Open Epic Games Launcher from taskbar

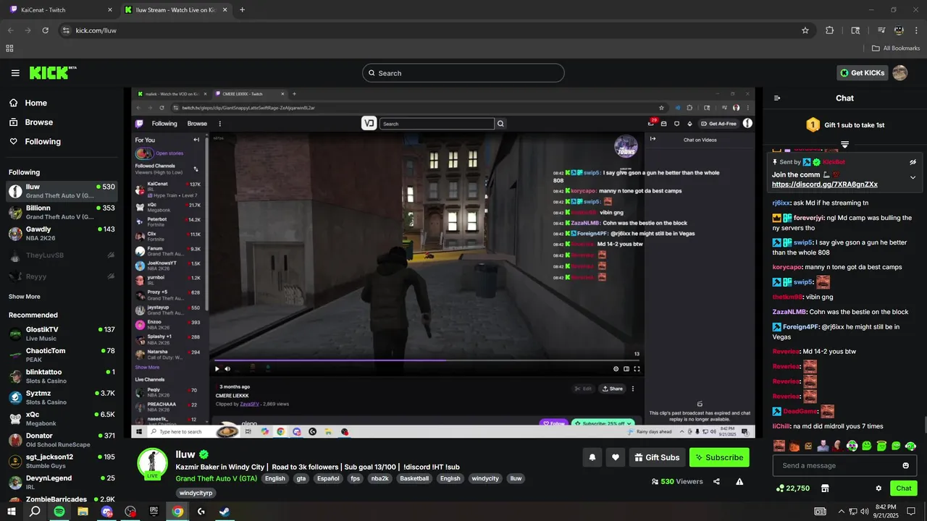click(154, 512)
